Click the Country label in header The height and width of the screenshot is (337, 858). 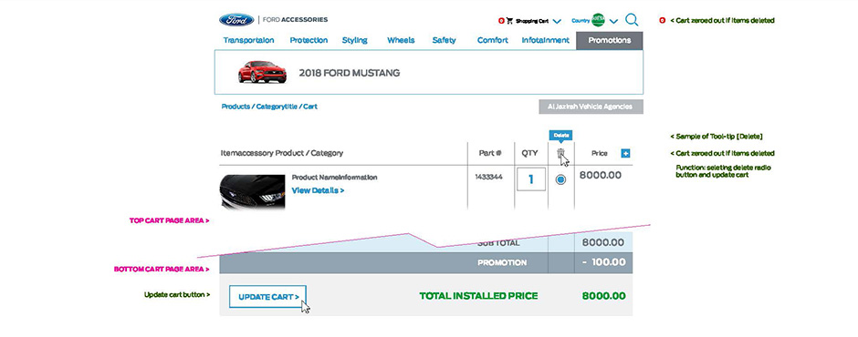coord(581,21)
